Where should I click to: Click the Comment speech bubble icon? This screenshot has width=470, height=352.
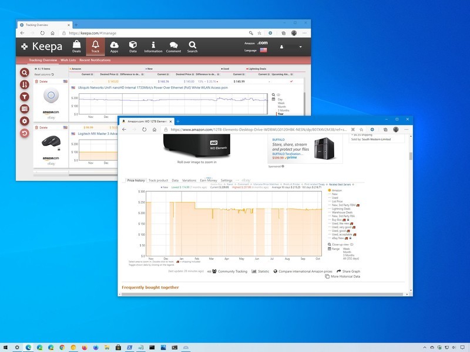click(x=173, y=46)
